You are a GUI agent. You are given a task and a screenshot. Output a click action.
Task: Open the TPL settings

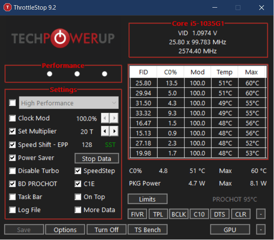click(x=158, y=214)
